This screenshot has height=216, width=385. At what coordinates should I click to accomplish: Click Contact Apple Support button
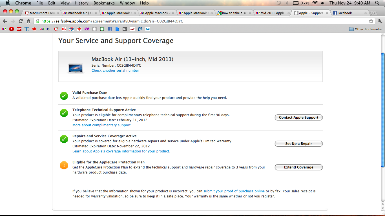[x=299, y=118]
